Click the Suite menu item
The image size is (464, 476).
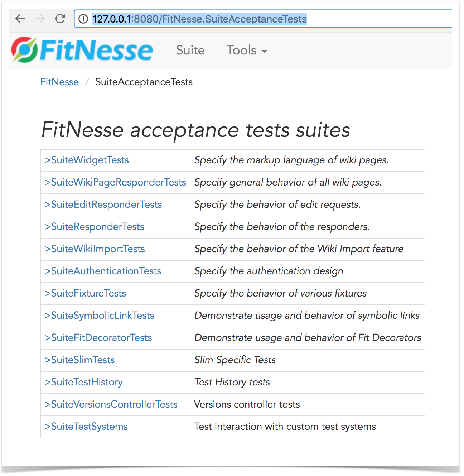(x=190, y=50)
